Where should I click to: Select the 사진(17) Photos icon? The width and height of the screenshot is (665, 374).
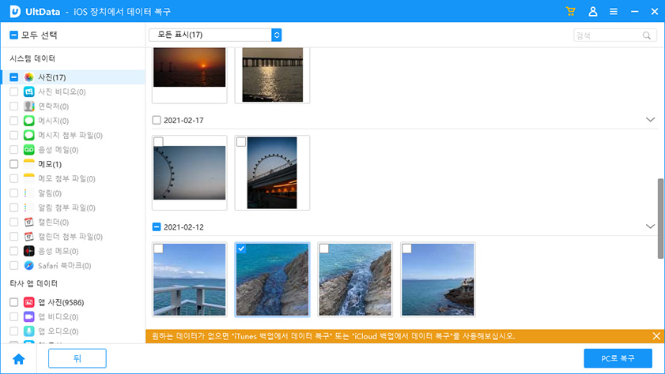tap(28, 77)
